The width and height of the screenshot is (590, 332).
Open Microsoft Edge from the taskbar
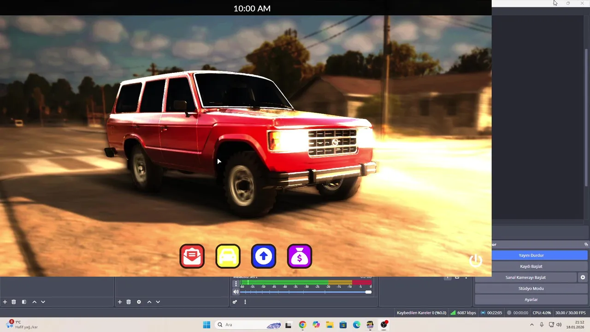(357, 325)
